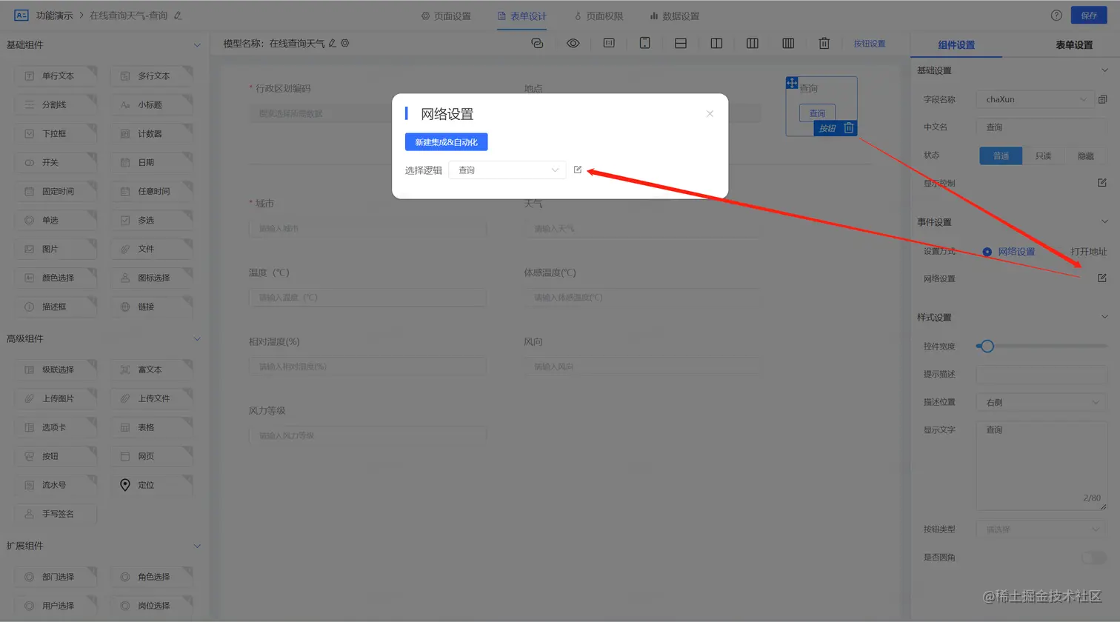Click the mobile device preview icon
This screenshot has width=1120, height=622.
[645, 44]
